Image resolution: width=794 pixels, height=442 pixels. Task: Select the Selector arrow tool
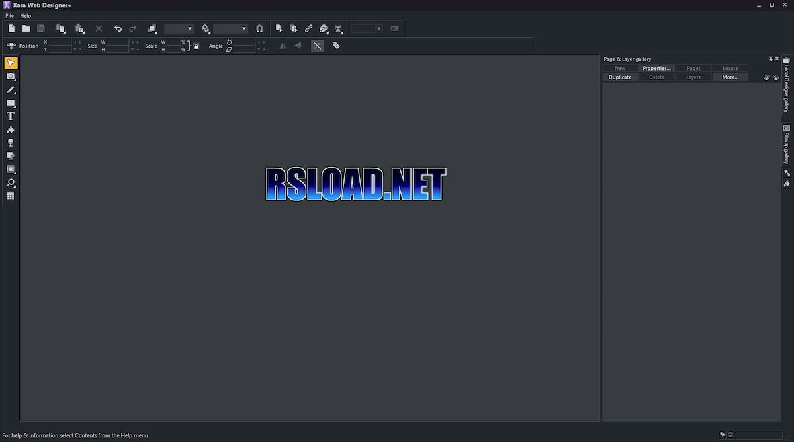[x=11, y=63]
